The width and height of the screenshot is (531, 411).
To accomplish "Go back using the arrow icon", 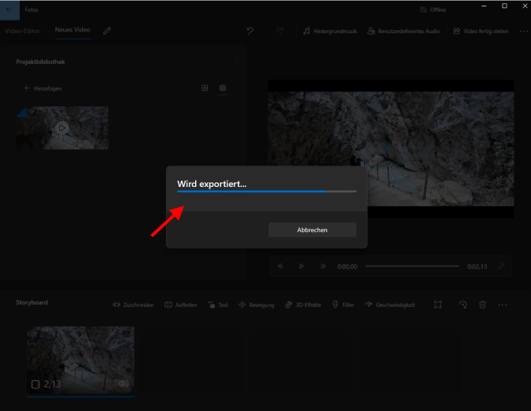I will click(x=9, y=9).
